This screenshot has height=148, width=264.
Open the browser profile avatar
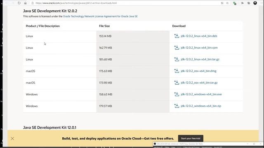tap(255, 3)
